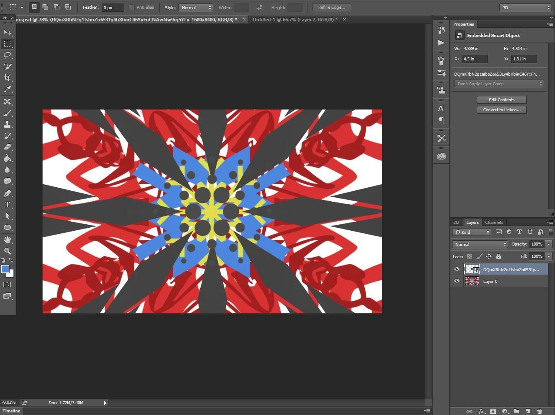Click the Edit Contents button
The width and height of the screenshot is (555, 415).
pos(502,100)
